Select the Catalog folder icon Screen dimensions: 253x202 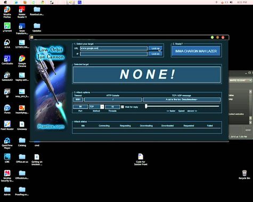point(22,142)
